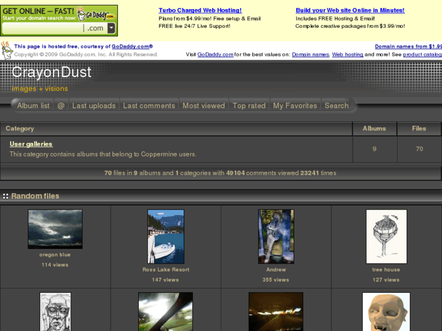This screenshot has width=442, height=331.
Task: Follow the GoDaddy.com® hosted free link
Action: point(132,46)
